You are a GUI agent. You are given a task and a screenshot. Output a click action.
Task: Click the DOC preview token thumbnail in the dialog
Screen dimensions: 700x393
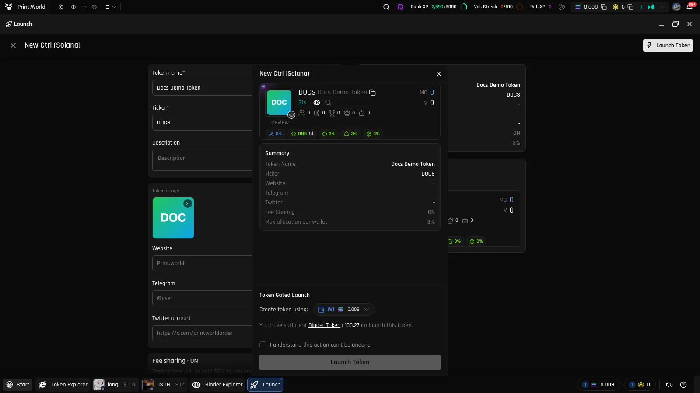tap(279, 103)
